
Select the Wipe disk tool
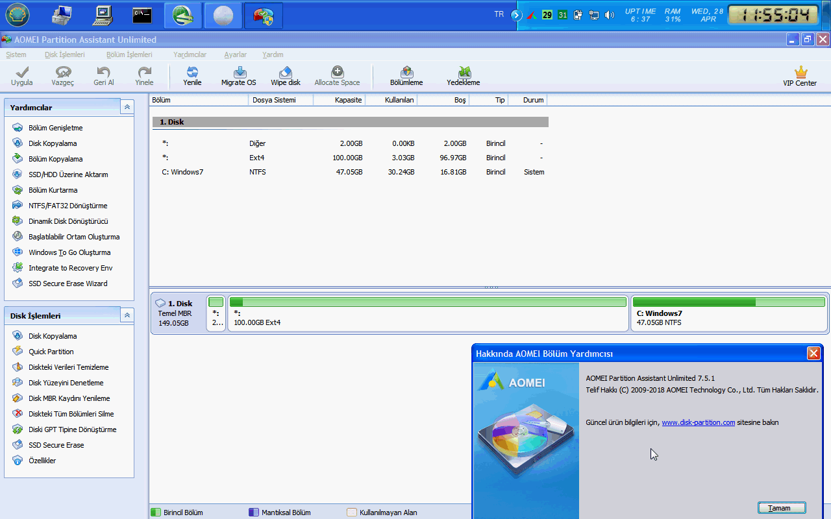pyautogui.click(x=286, y=76)
